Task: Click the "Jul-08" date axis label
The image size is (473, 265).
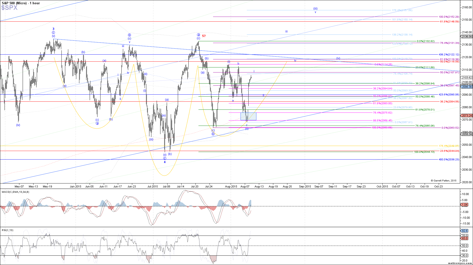Action: (x=166, y=186)
